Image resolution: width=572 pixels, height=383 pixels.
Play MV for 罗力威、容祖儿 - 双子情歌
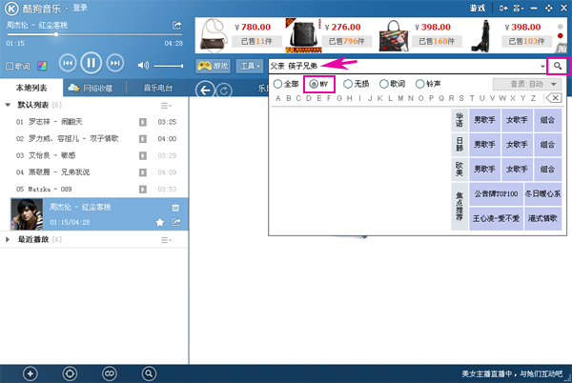coord(143,139)
